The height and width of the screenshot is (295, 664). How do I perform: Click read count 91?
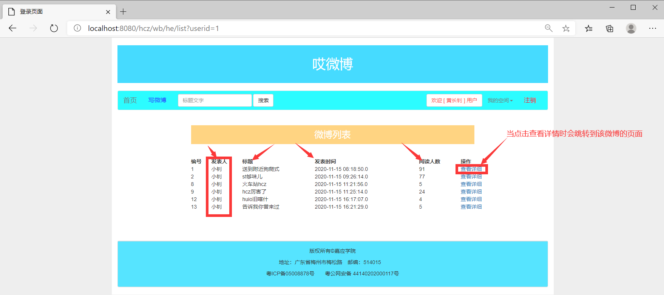tap(422, 169)
